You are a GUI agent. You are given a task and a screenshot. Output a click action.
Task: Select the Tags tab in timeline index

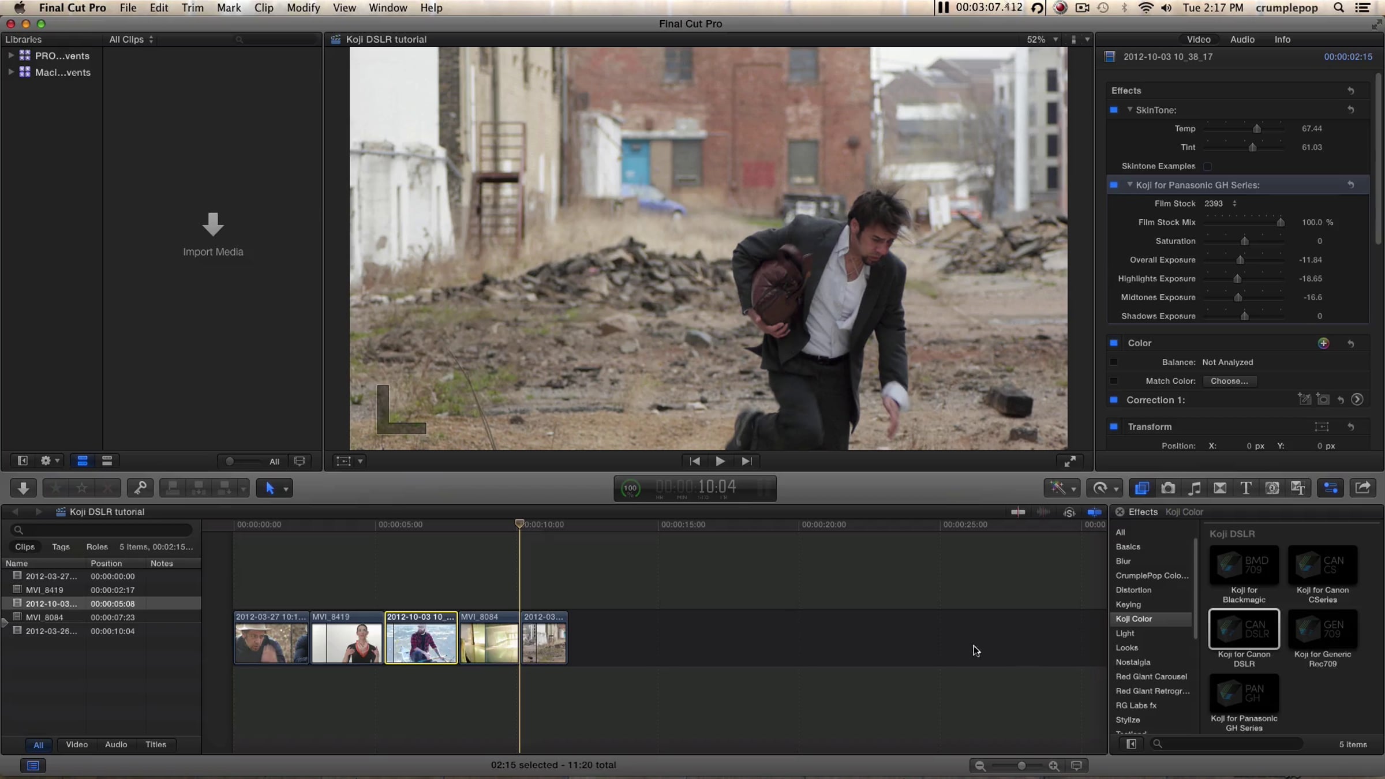click(61, 547)
